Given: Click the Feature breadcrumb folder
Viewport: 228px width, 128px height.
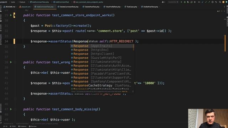Looking at the screenshot, I should pos(22,2).
